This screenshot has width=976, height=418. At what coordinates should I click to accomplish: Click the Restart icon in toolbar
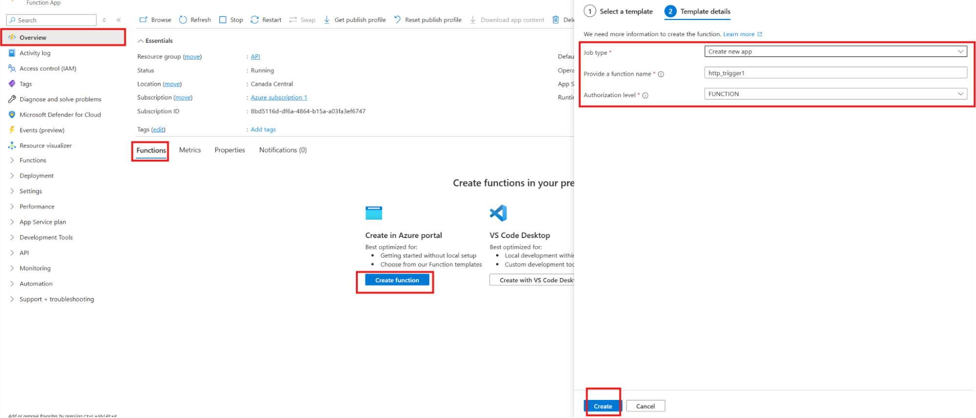[x=254, y=20]
